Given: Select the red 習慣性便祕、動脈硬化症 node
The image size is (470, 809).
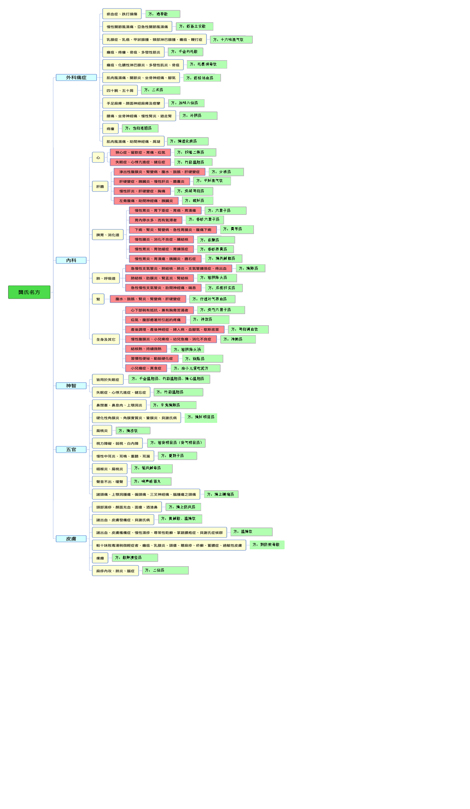Looking at the screenshot, I should 152,359.
